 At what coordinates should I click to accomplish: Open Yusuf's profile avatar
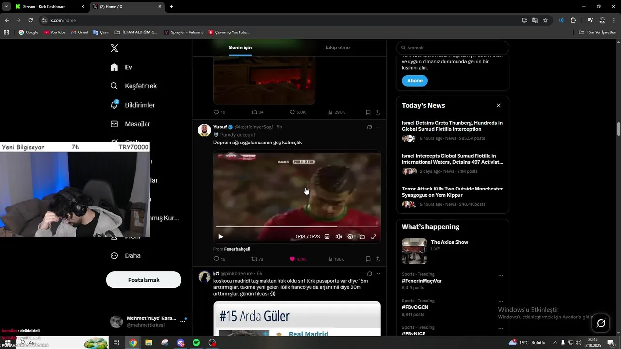[x=204, y=130]
